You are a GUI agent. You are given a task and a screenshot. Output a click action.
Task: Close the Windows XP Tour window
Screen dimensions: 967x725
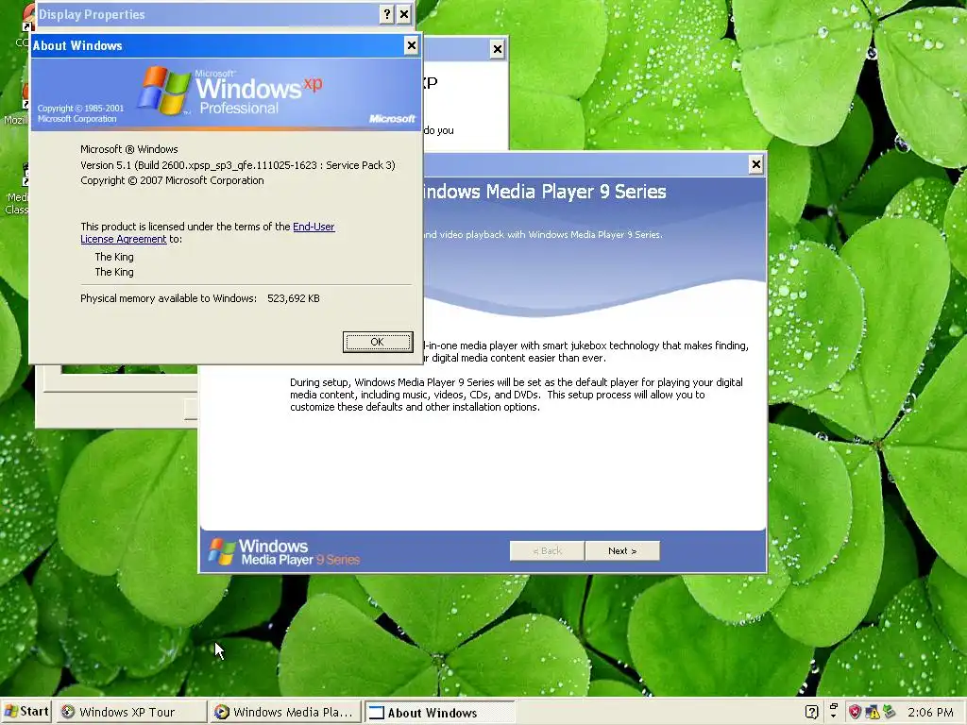[x=497, y=49]
